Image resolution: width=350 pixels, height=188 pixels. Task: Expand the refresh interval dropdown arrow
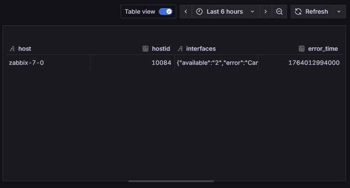[339, 12]
